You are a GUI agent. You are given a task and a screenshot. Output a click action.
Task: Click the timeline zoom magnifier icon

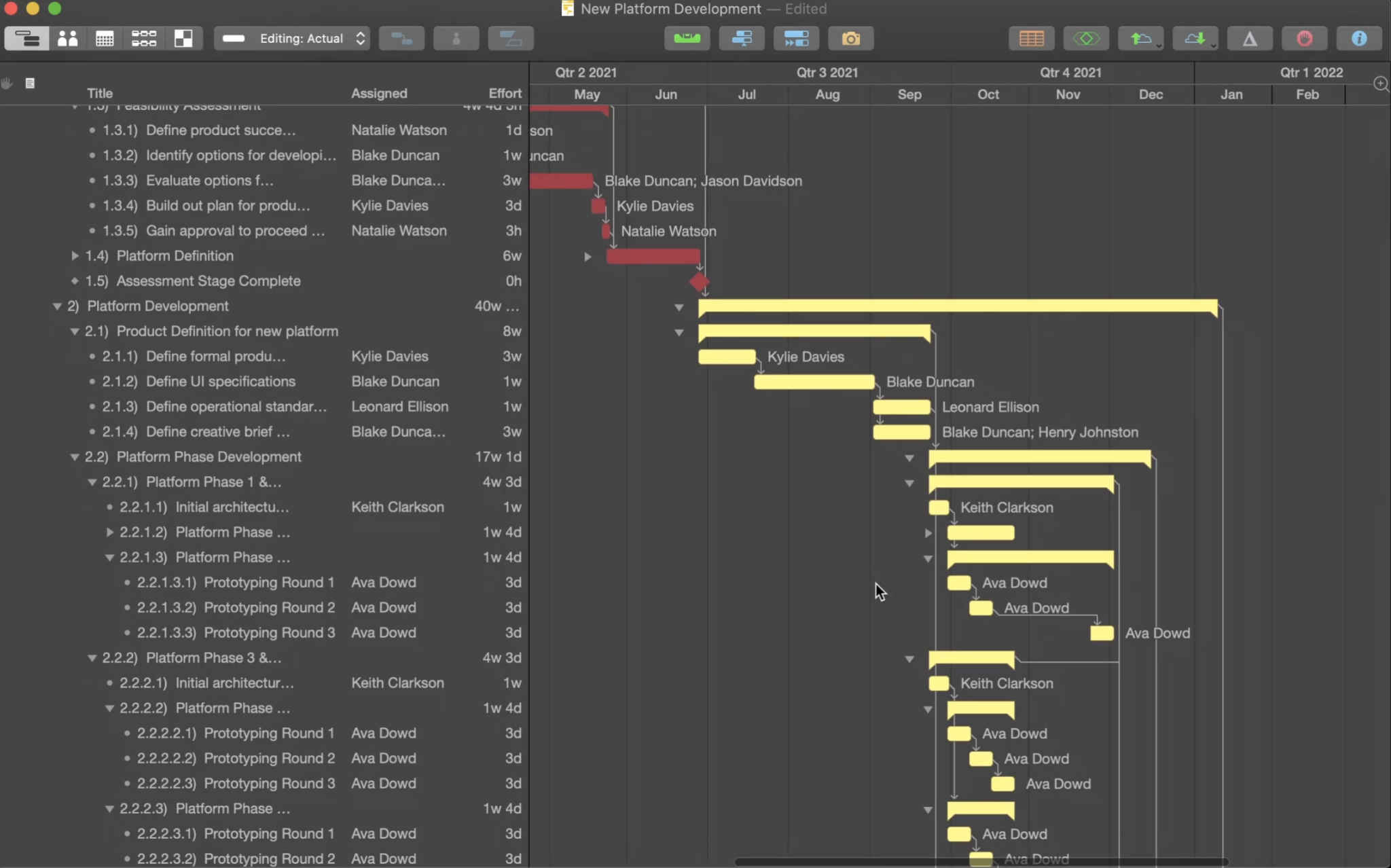tap(1380, 84)
